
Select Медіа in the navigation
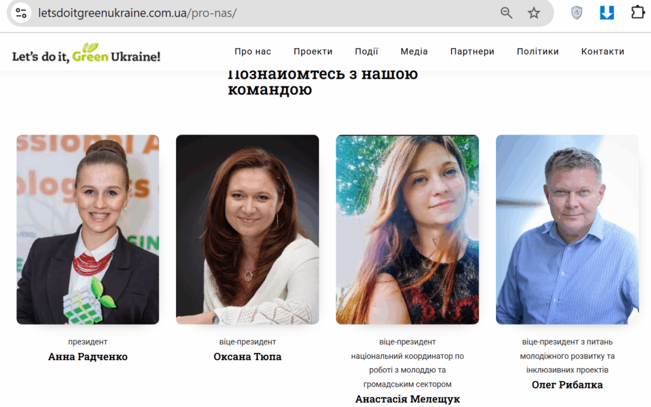tap(414, 51)
